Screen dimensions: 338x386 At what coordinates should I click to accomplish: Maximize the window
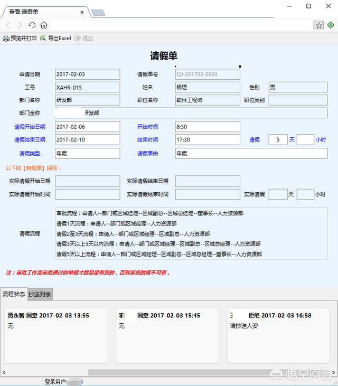point(309,6)
